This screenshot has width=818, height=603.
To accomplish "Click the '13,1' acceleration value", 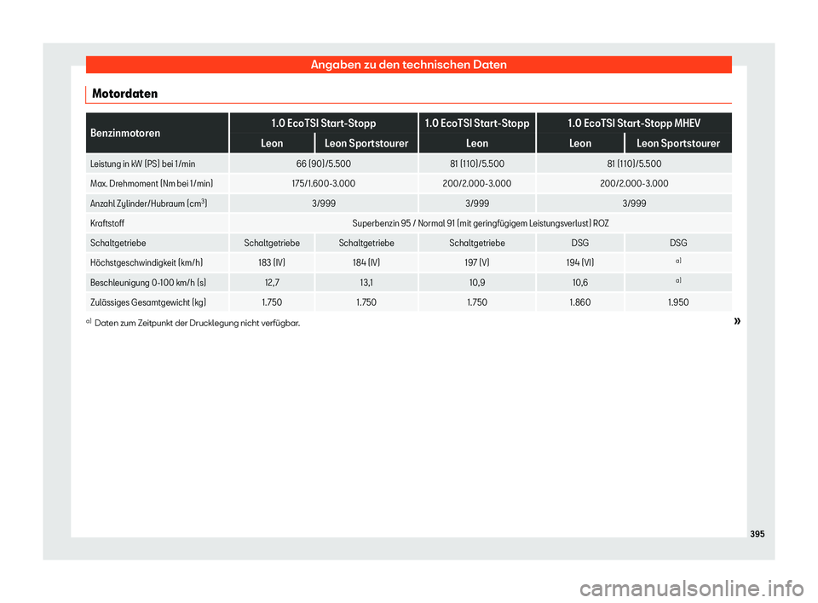I will pyautogui.click(x=366, y=283).
